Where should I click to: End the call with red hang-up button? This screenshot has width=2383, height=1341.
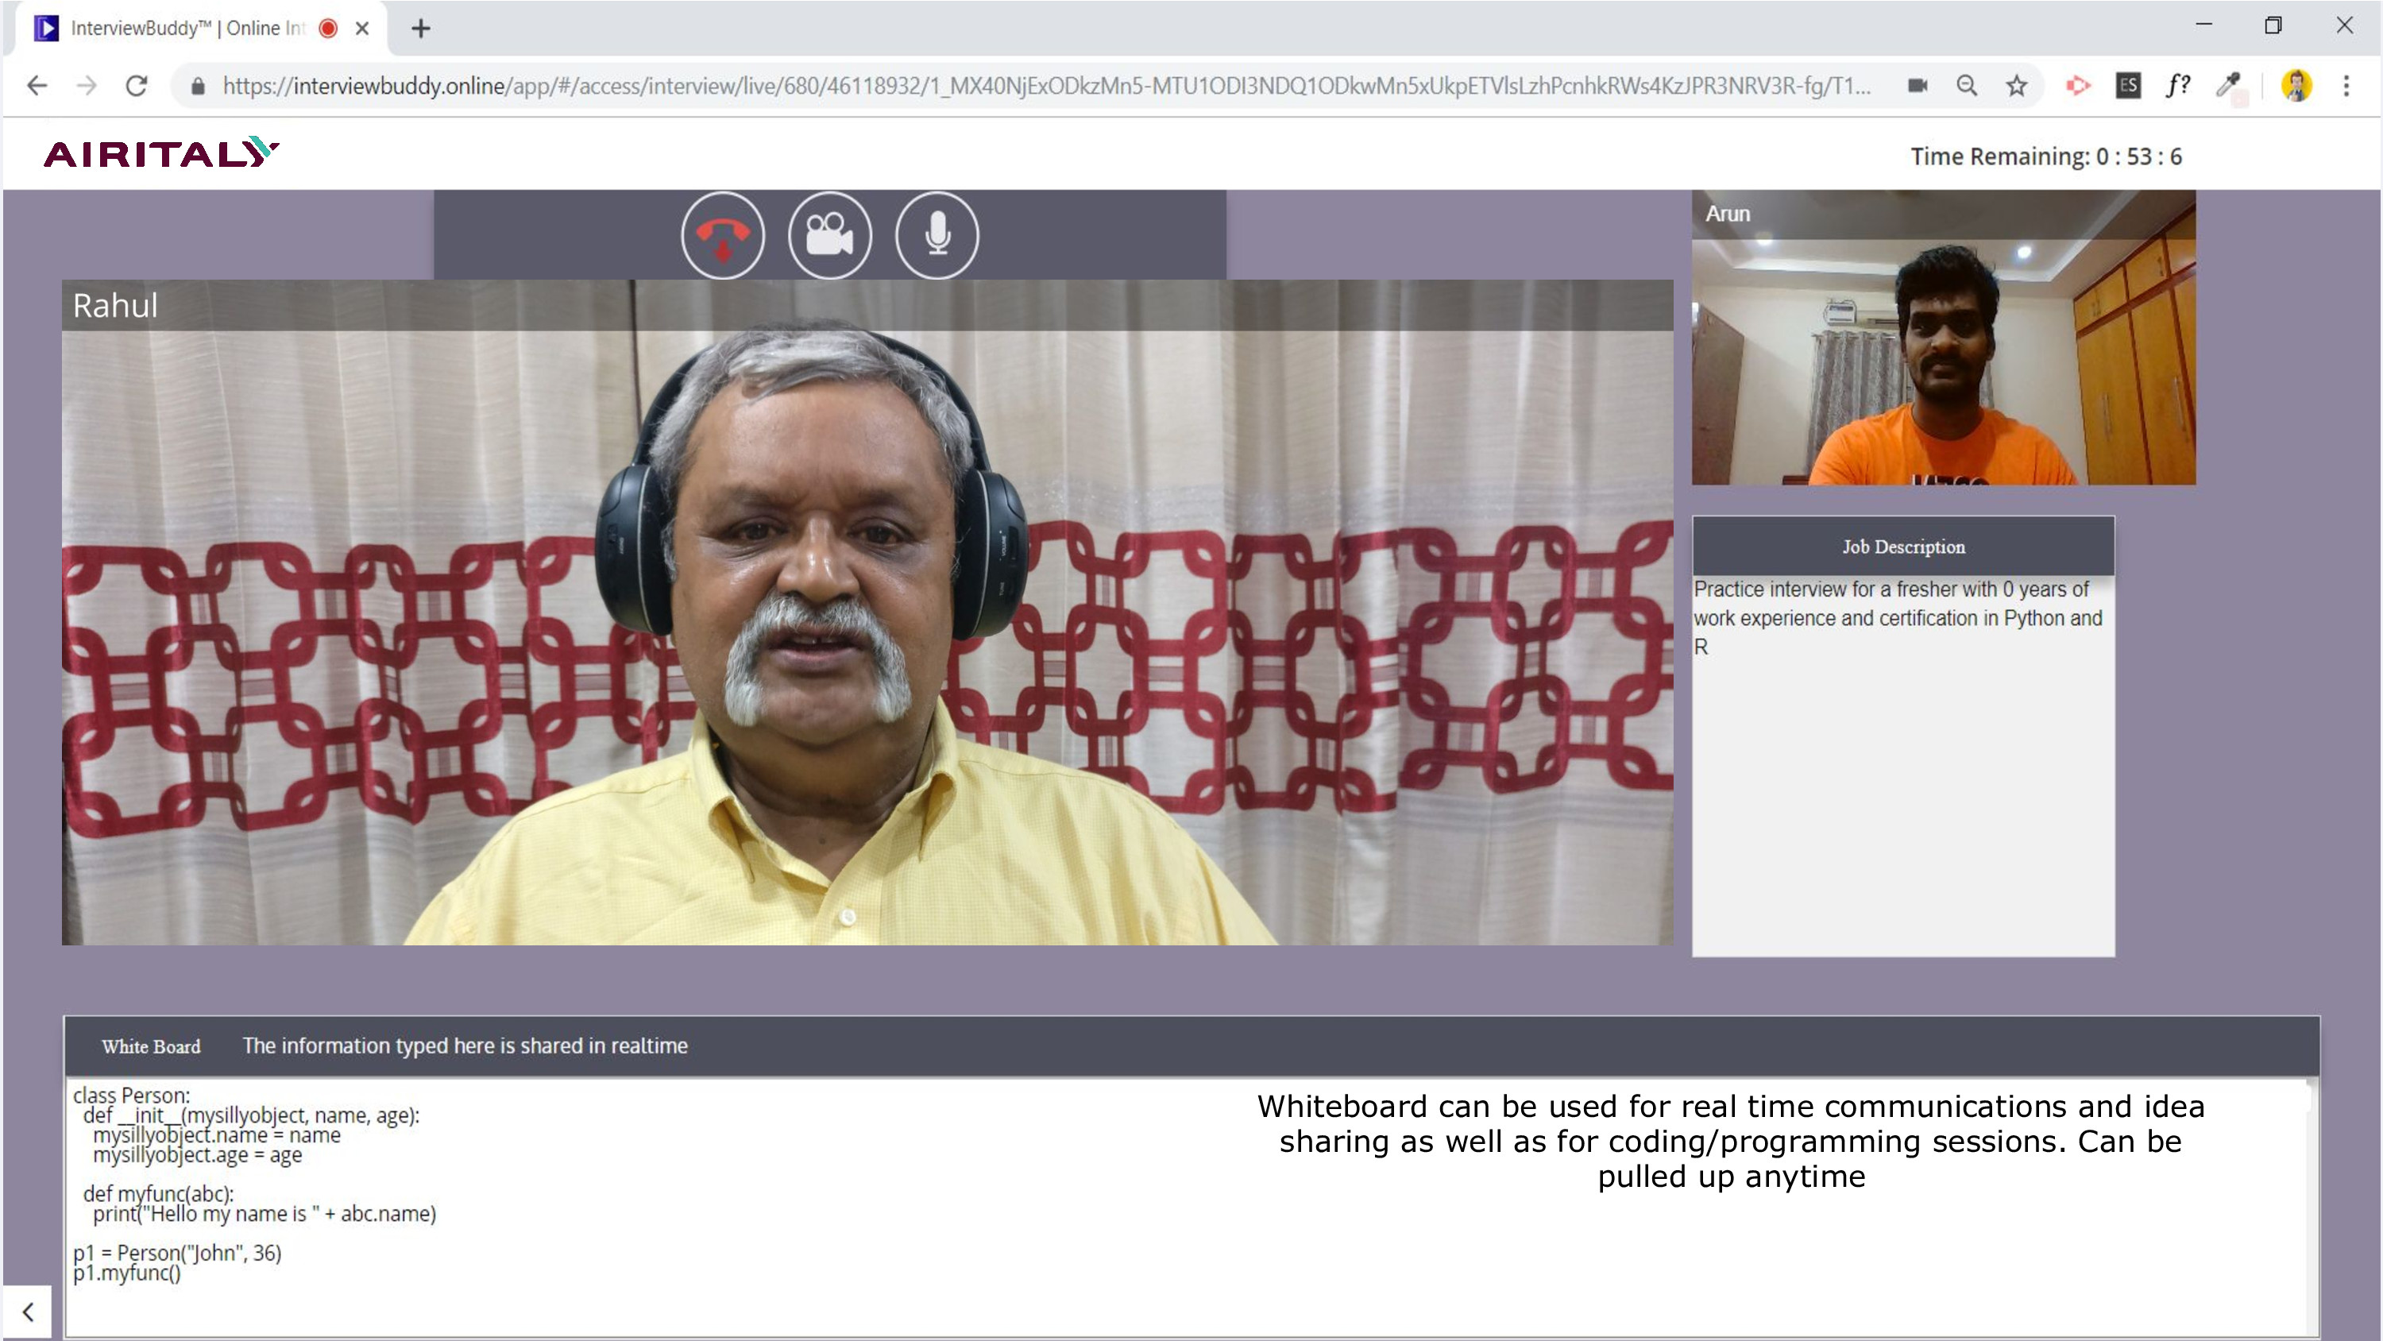[x=723, y=235]
